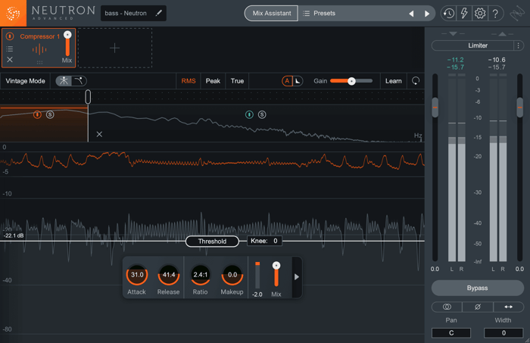Click the Threshold handle label
This screenshot has height=343, width=530.
212,242
